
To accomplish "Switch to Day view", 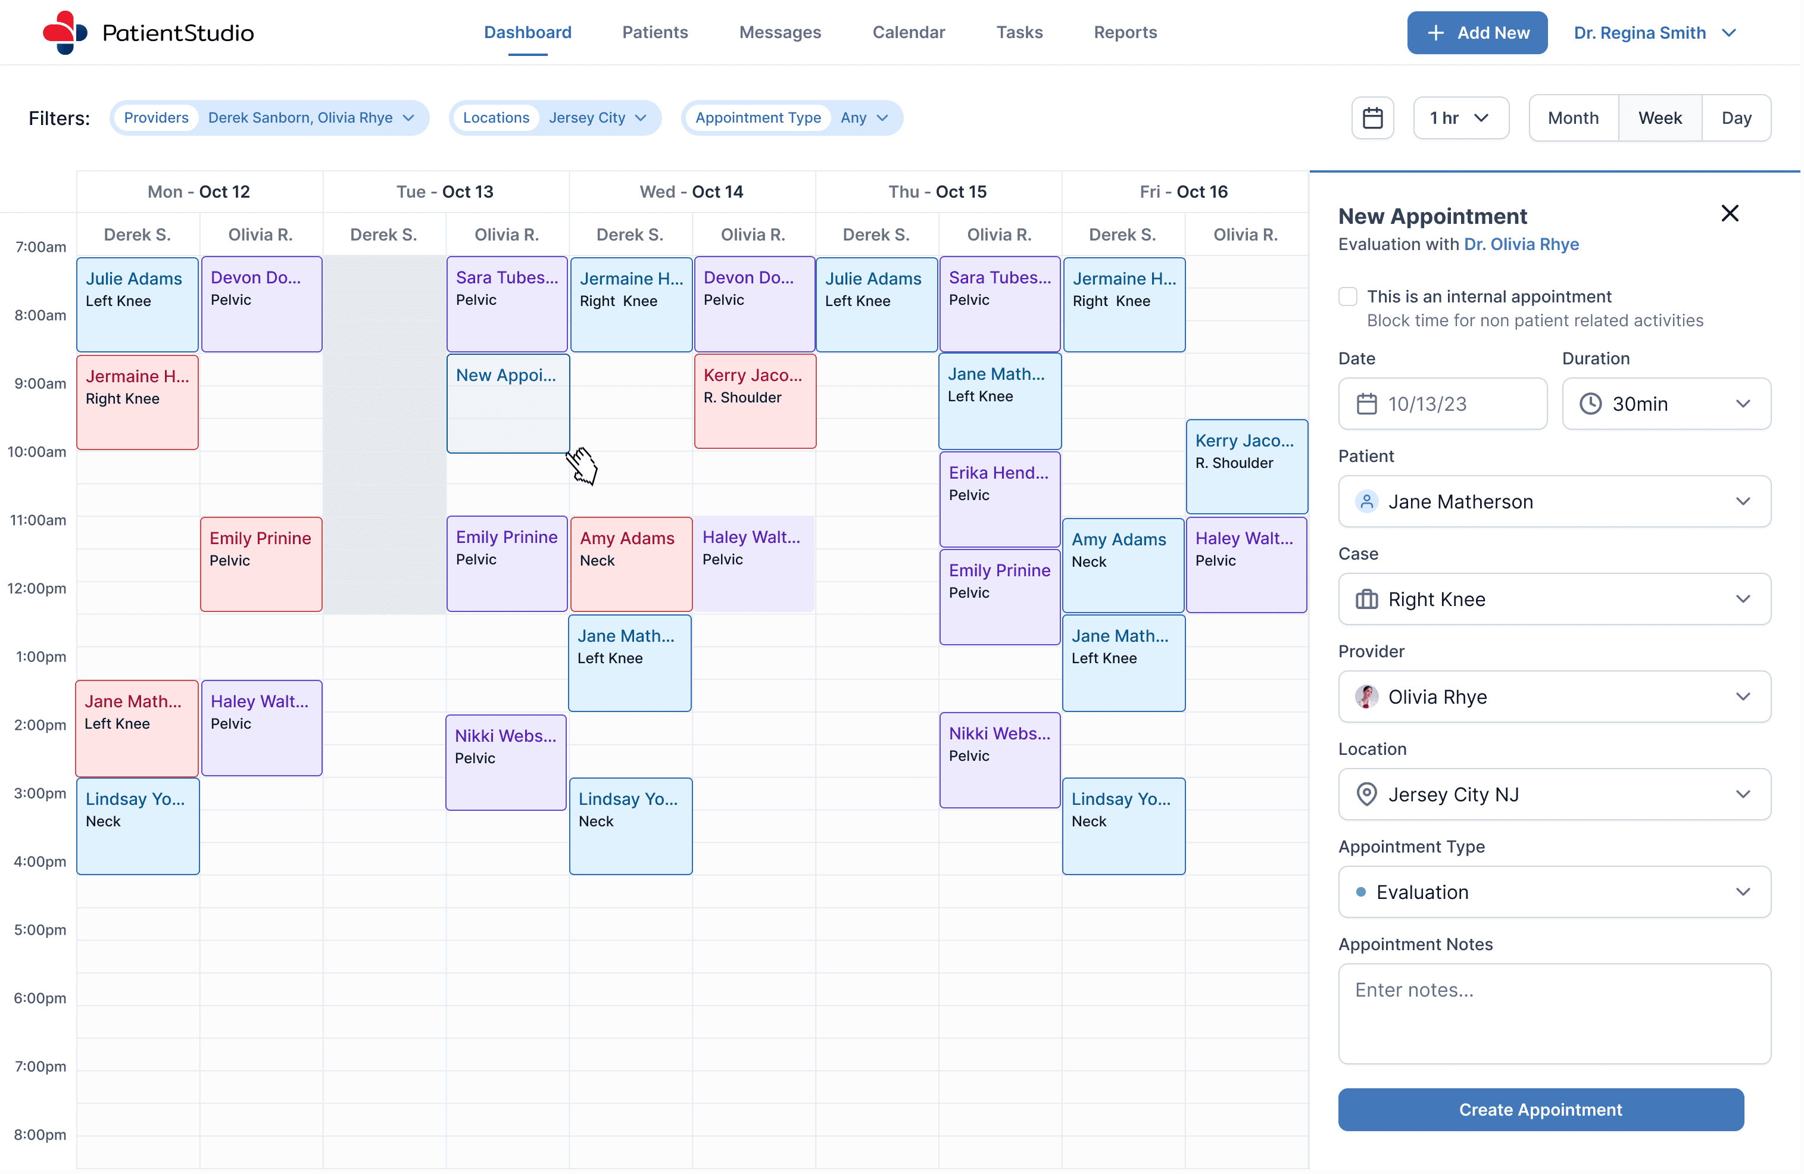I will pyautogui.click(x=1736, y=118).
